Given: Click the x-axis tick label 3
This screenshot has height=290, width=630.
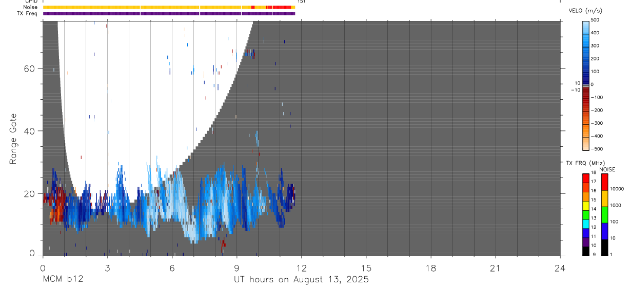Looking at the screenshot, I should tap(107, 268).
